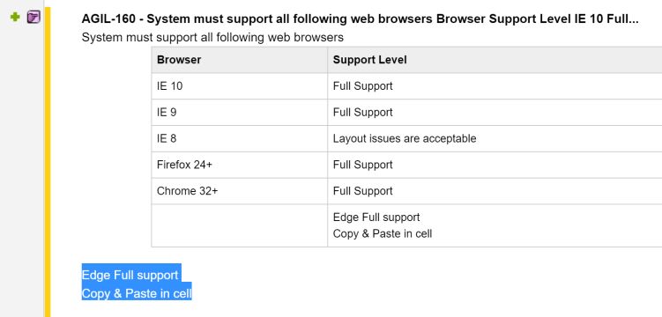Select Full Support cell in IE 10 row
This screenshot has width=662, height=317.
[x=495, y=86]
